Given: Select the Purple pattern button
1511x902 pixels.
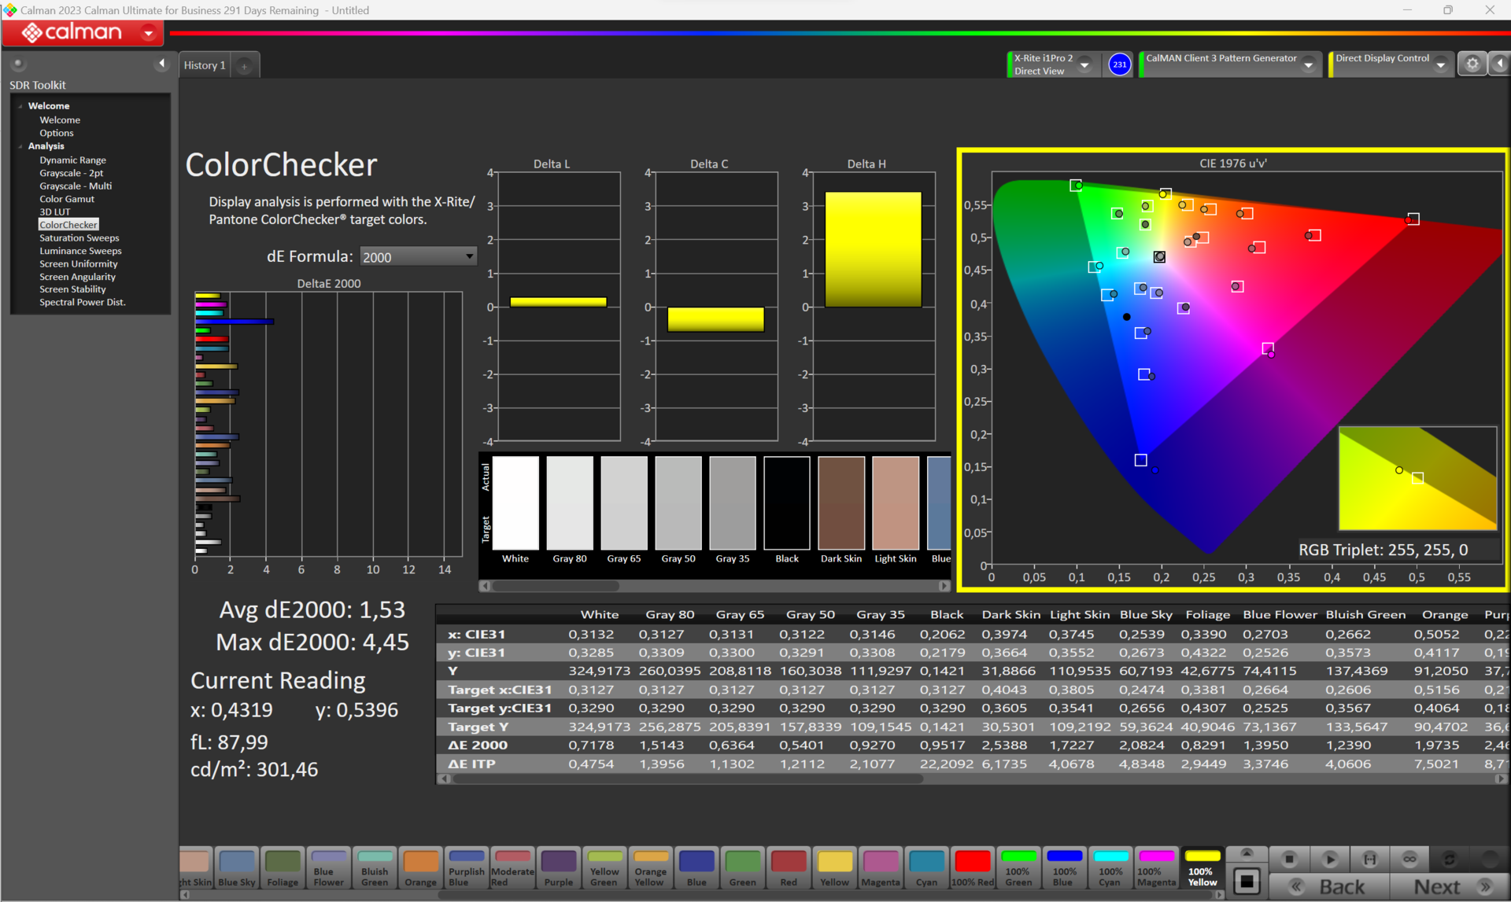Looking at the screenshot, I should coord(559,868).
